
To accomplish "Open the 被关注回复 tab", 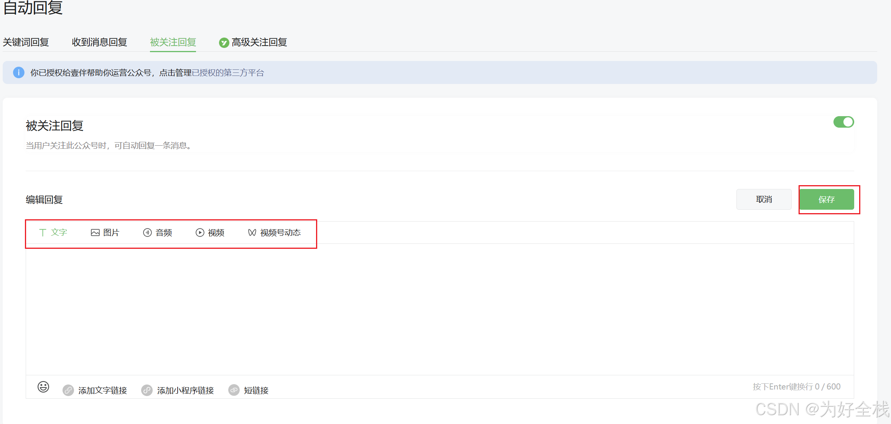I will pos(173,42).
